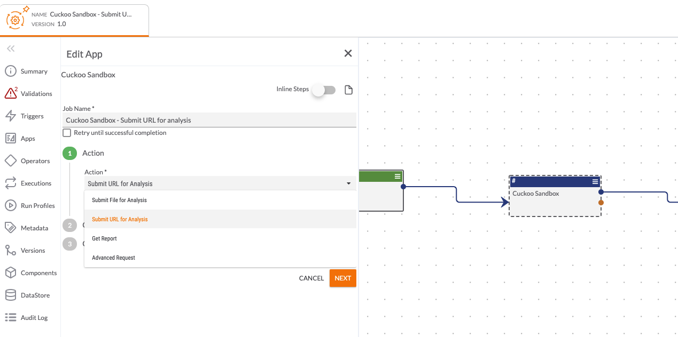This screenshot has height=337, width=678.
Task: Click the Apps sidebar icon
Action: [x=11, y=139]
